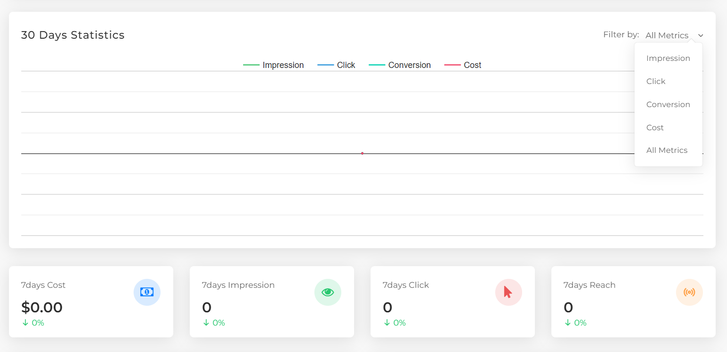Pick All Metrics in the dropdown list

(668, 150)
